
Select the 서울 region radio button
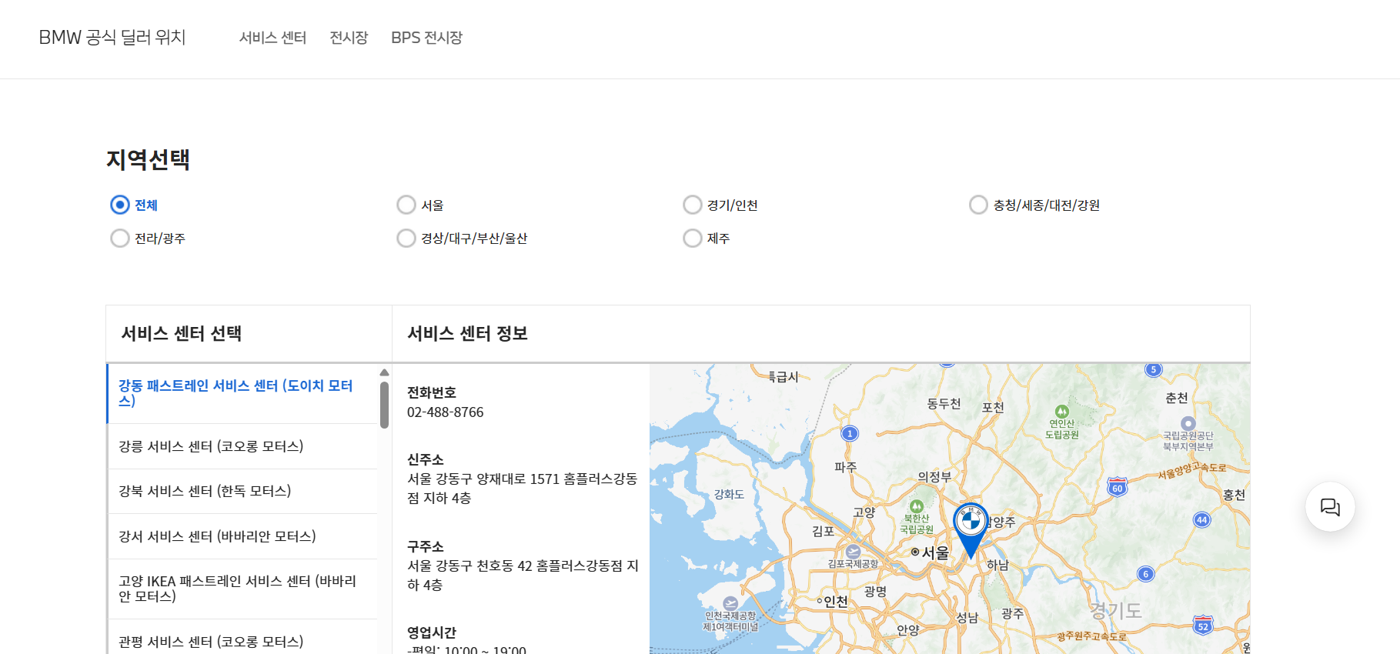pos(406,205)
